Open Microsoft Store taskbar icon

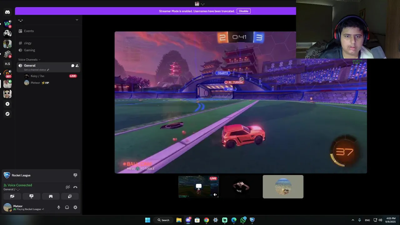[197, 220]
